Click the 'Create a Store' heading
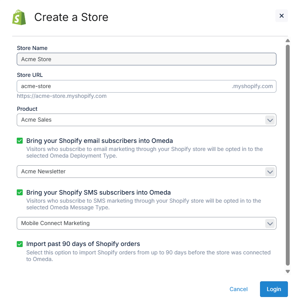This screenshot has height=304, width=297. tap(71, 17)
